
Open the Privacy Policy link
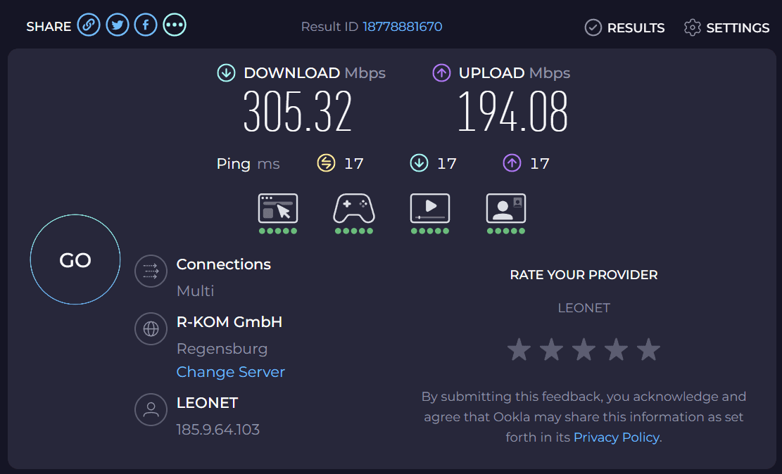coord(617,437)
